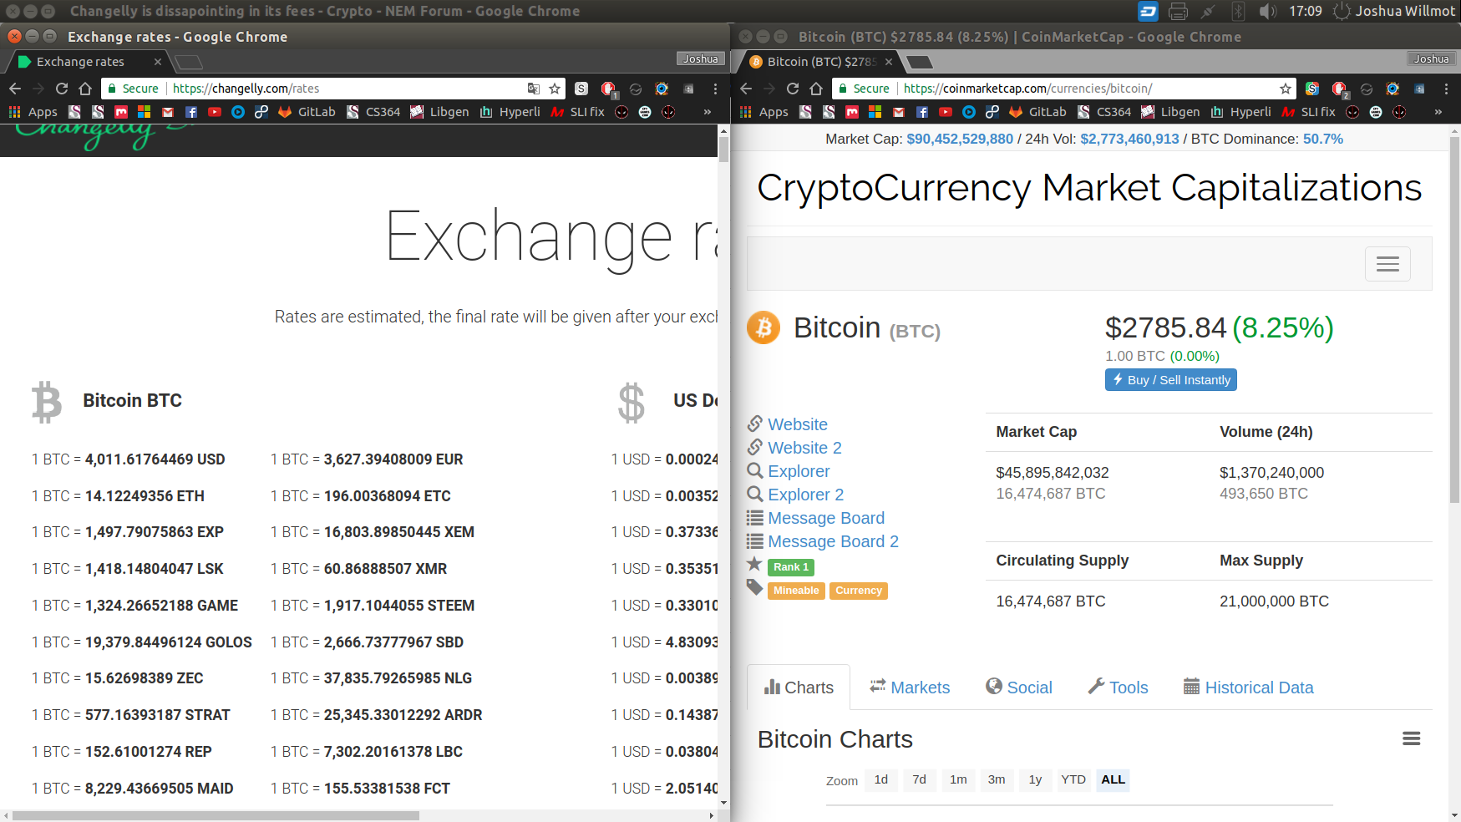Open Libgen bookmark in CoinMarketCap window
Screen dimensions: 1461x822
click(x=1170, y=112)
